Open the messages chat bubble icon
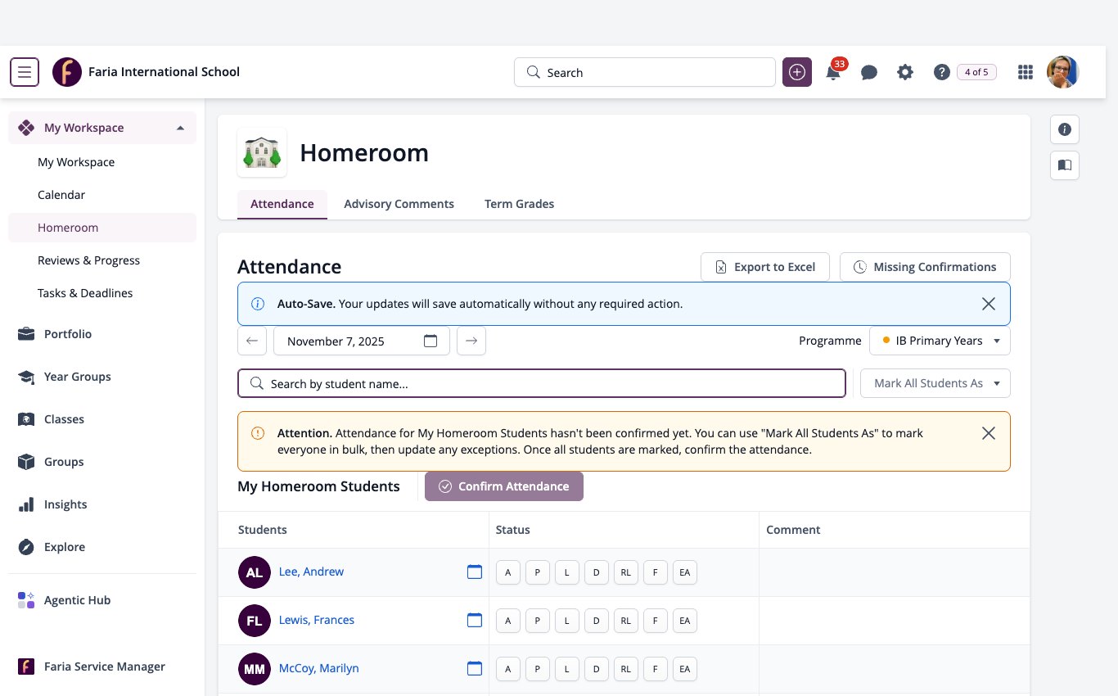Image resolution: width=1118 pixels, height=696 pixels. pyautogui.click(x=869, y=72)
